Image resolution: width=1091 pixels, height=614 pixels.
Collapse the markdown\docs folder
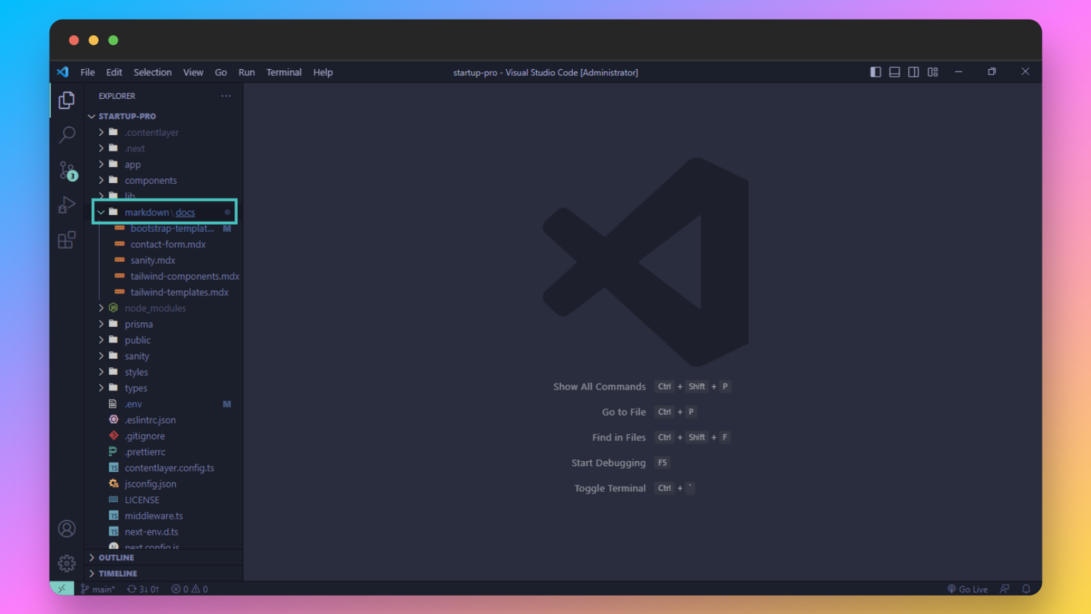click(164, 212)
